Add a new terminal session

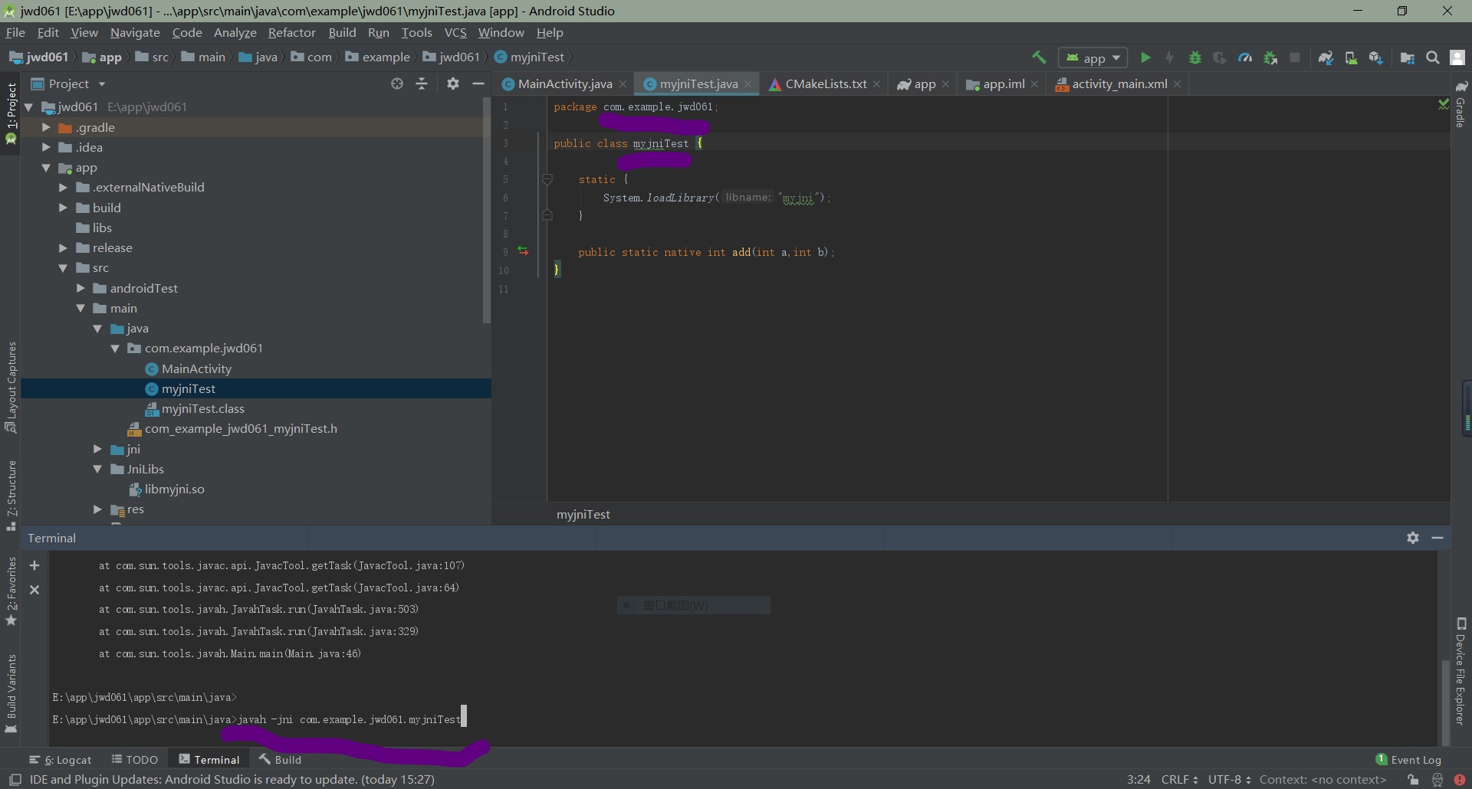pos(34,565)
